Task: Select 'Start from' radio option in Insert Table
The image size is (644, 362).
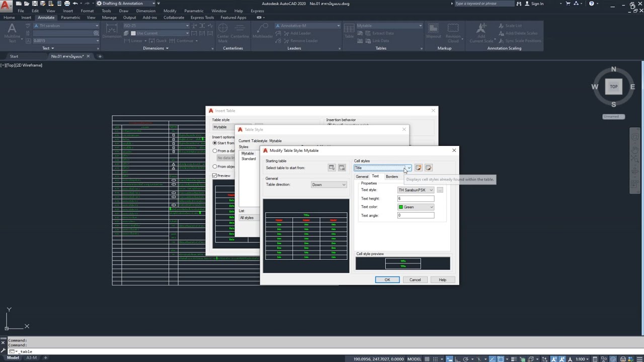Action: pyautogui.click(x=215, y=143)
